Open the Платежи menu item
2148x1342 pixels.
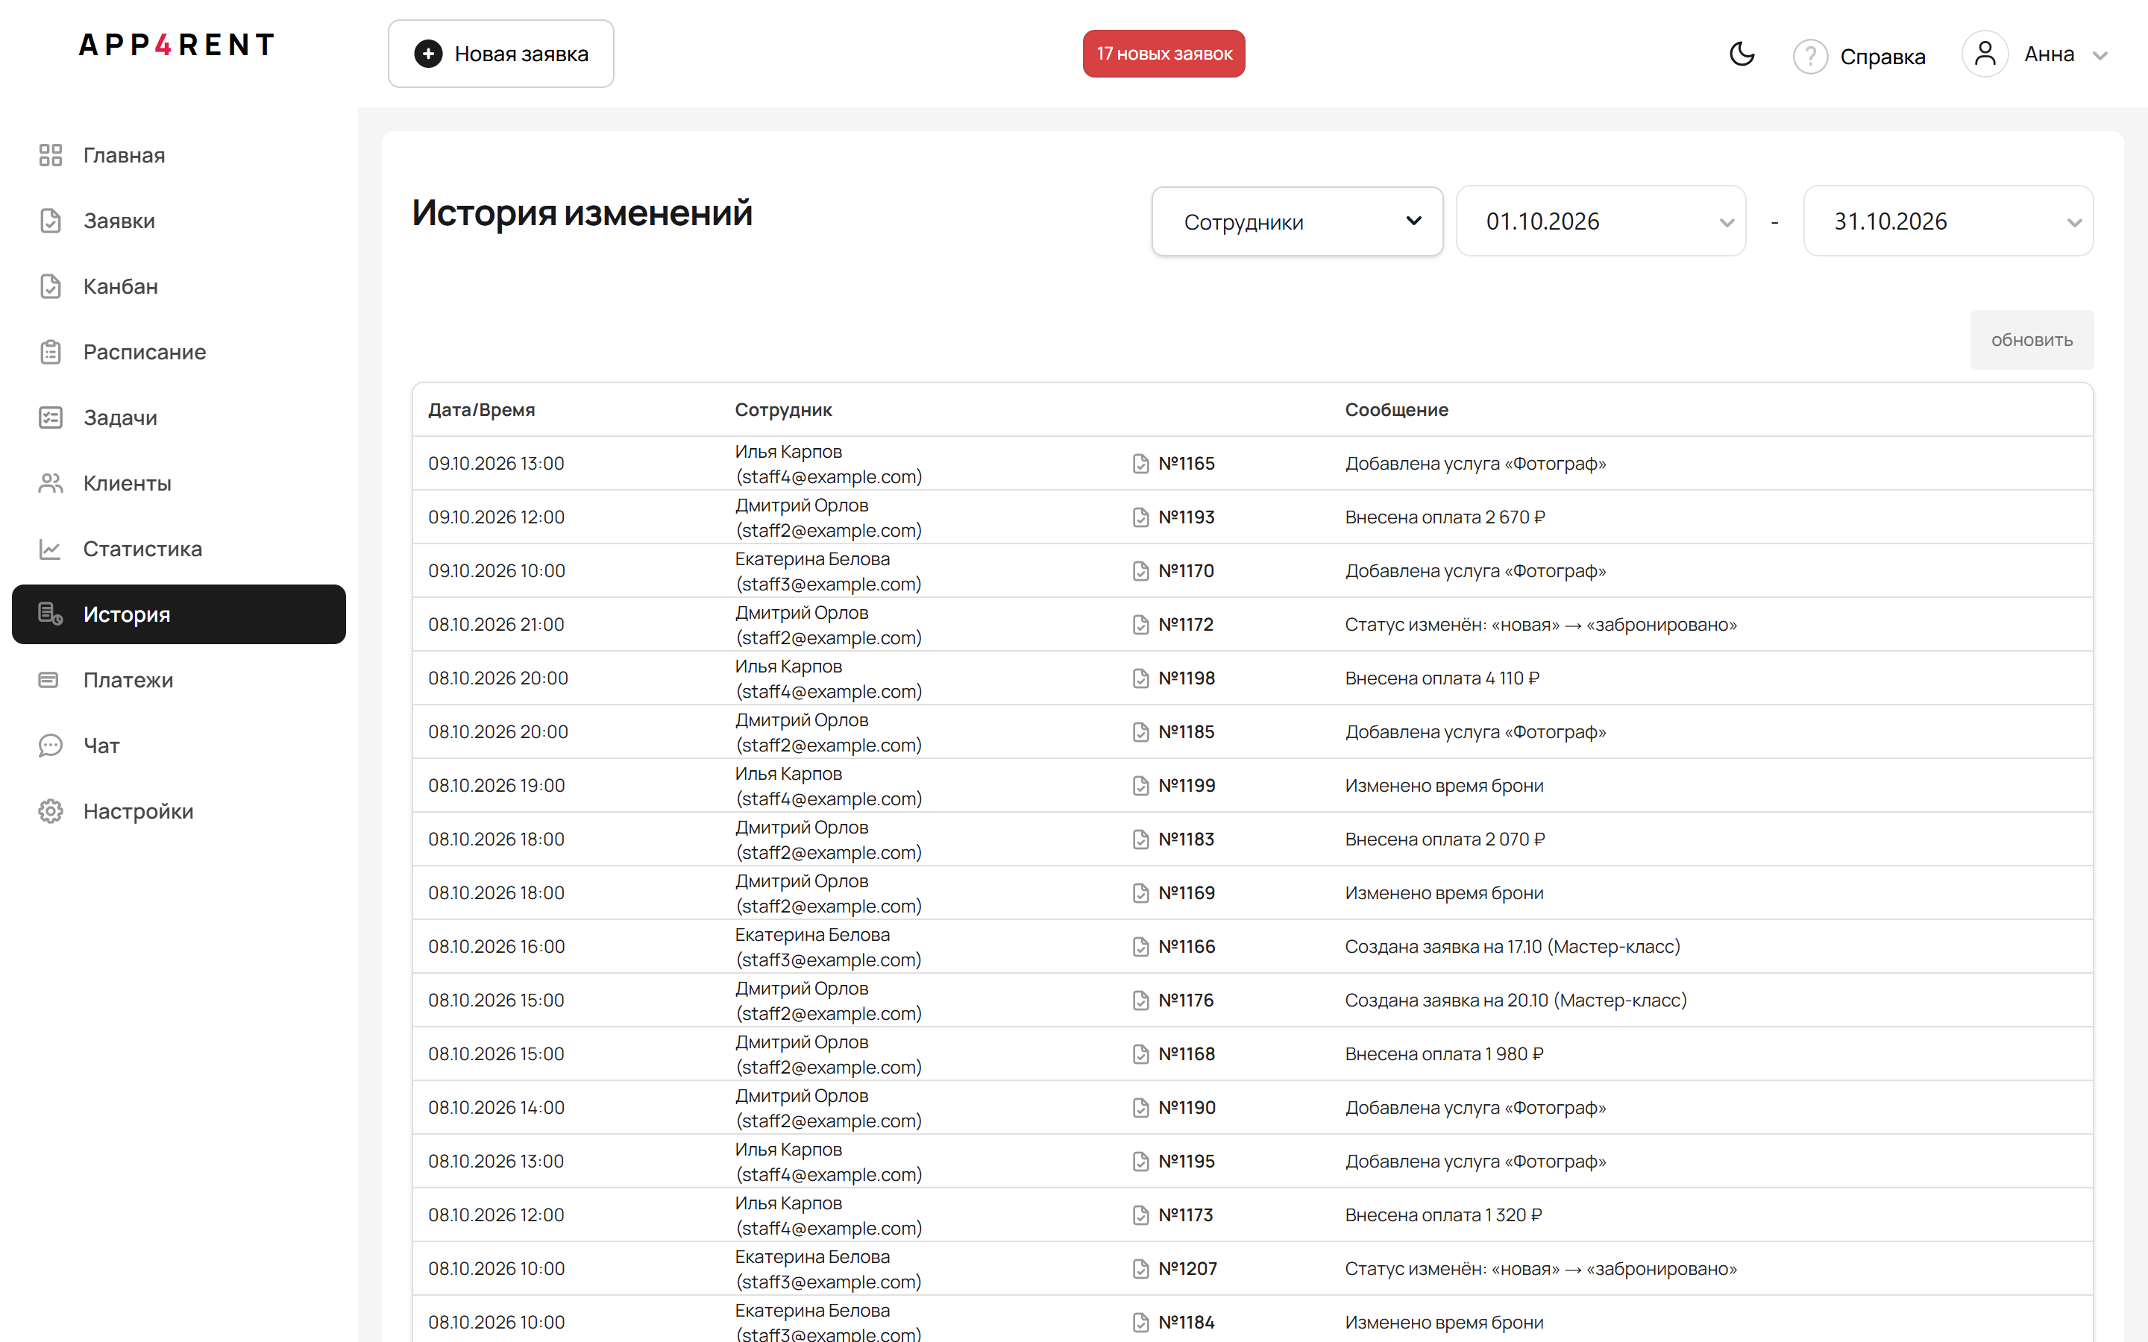click(x=178, y=680)
